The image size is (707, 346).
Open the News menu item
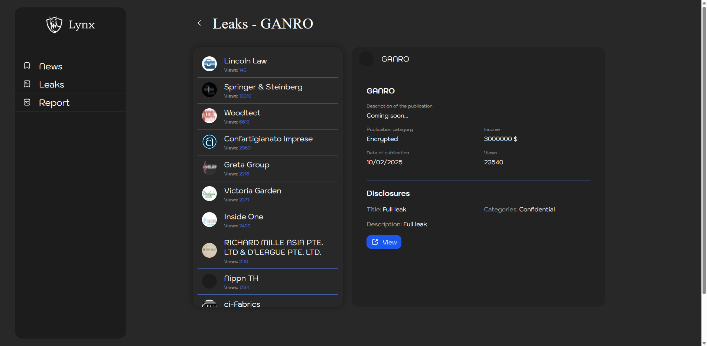click(51, 66)
